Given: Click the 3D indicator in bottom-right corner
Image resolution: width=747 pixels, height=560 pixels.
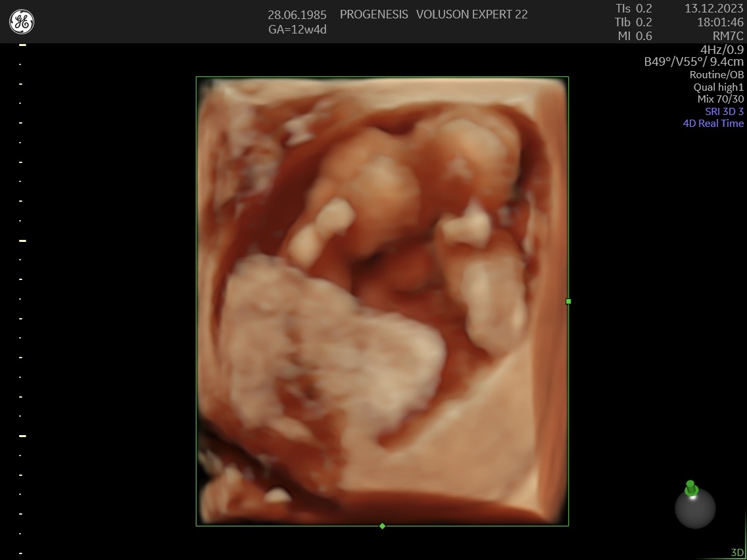Looking at the screenshot, I should coord(737,552).
